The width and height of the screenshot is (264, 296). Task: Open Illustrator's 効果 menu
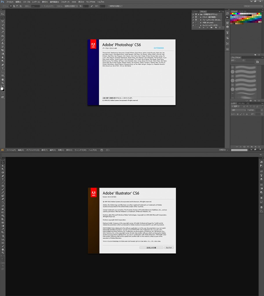pyautogui.click(x=61, y=150)
